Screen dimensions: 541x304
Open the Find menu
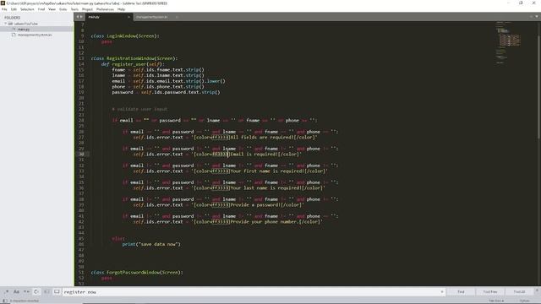click(x=41, y=9)
